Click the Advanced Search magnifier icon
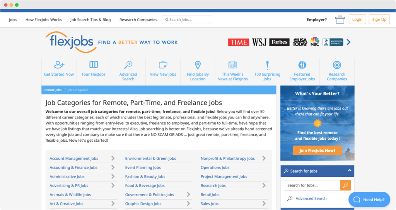The image size is (396, 210). (128, 65)
